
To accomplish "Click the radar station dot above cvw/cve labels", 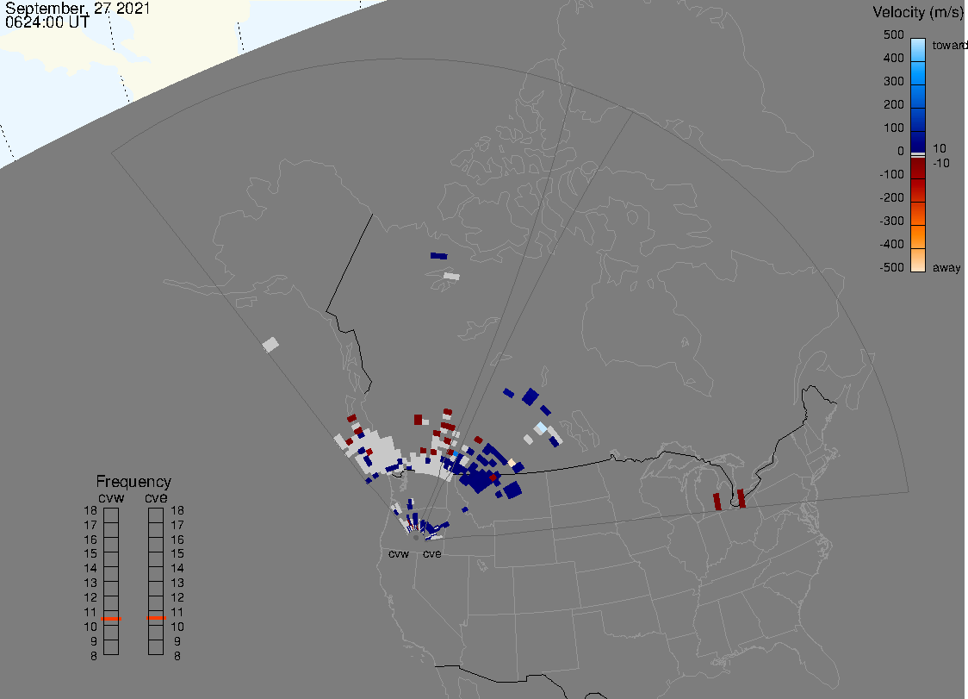I will tap(416, 538).
